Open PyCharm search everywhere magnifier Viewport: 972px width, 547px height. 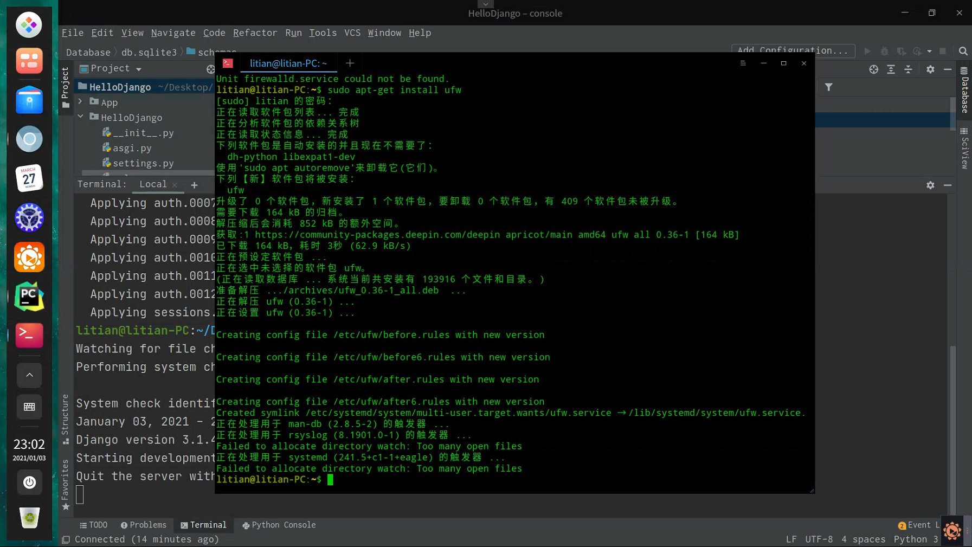(963, 51)
